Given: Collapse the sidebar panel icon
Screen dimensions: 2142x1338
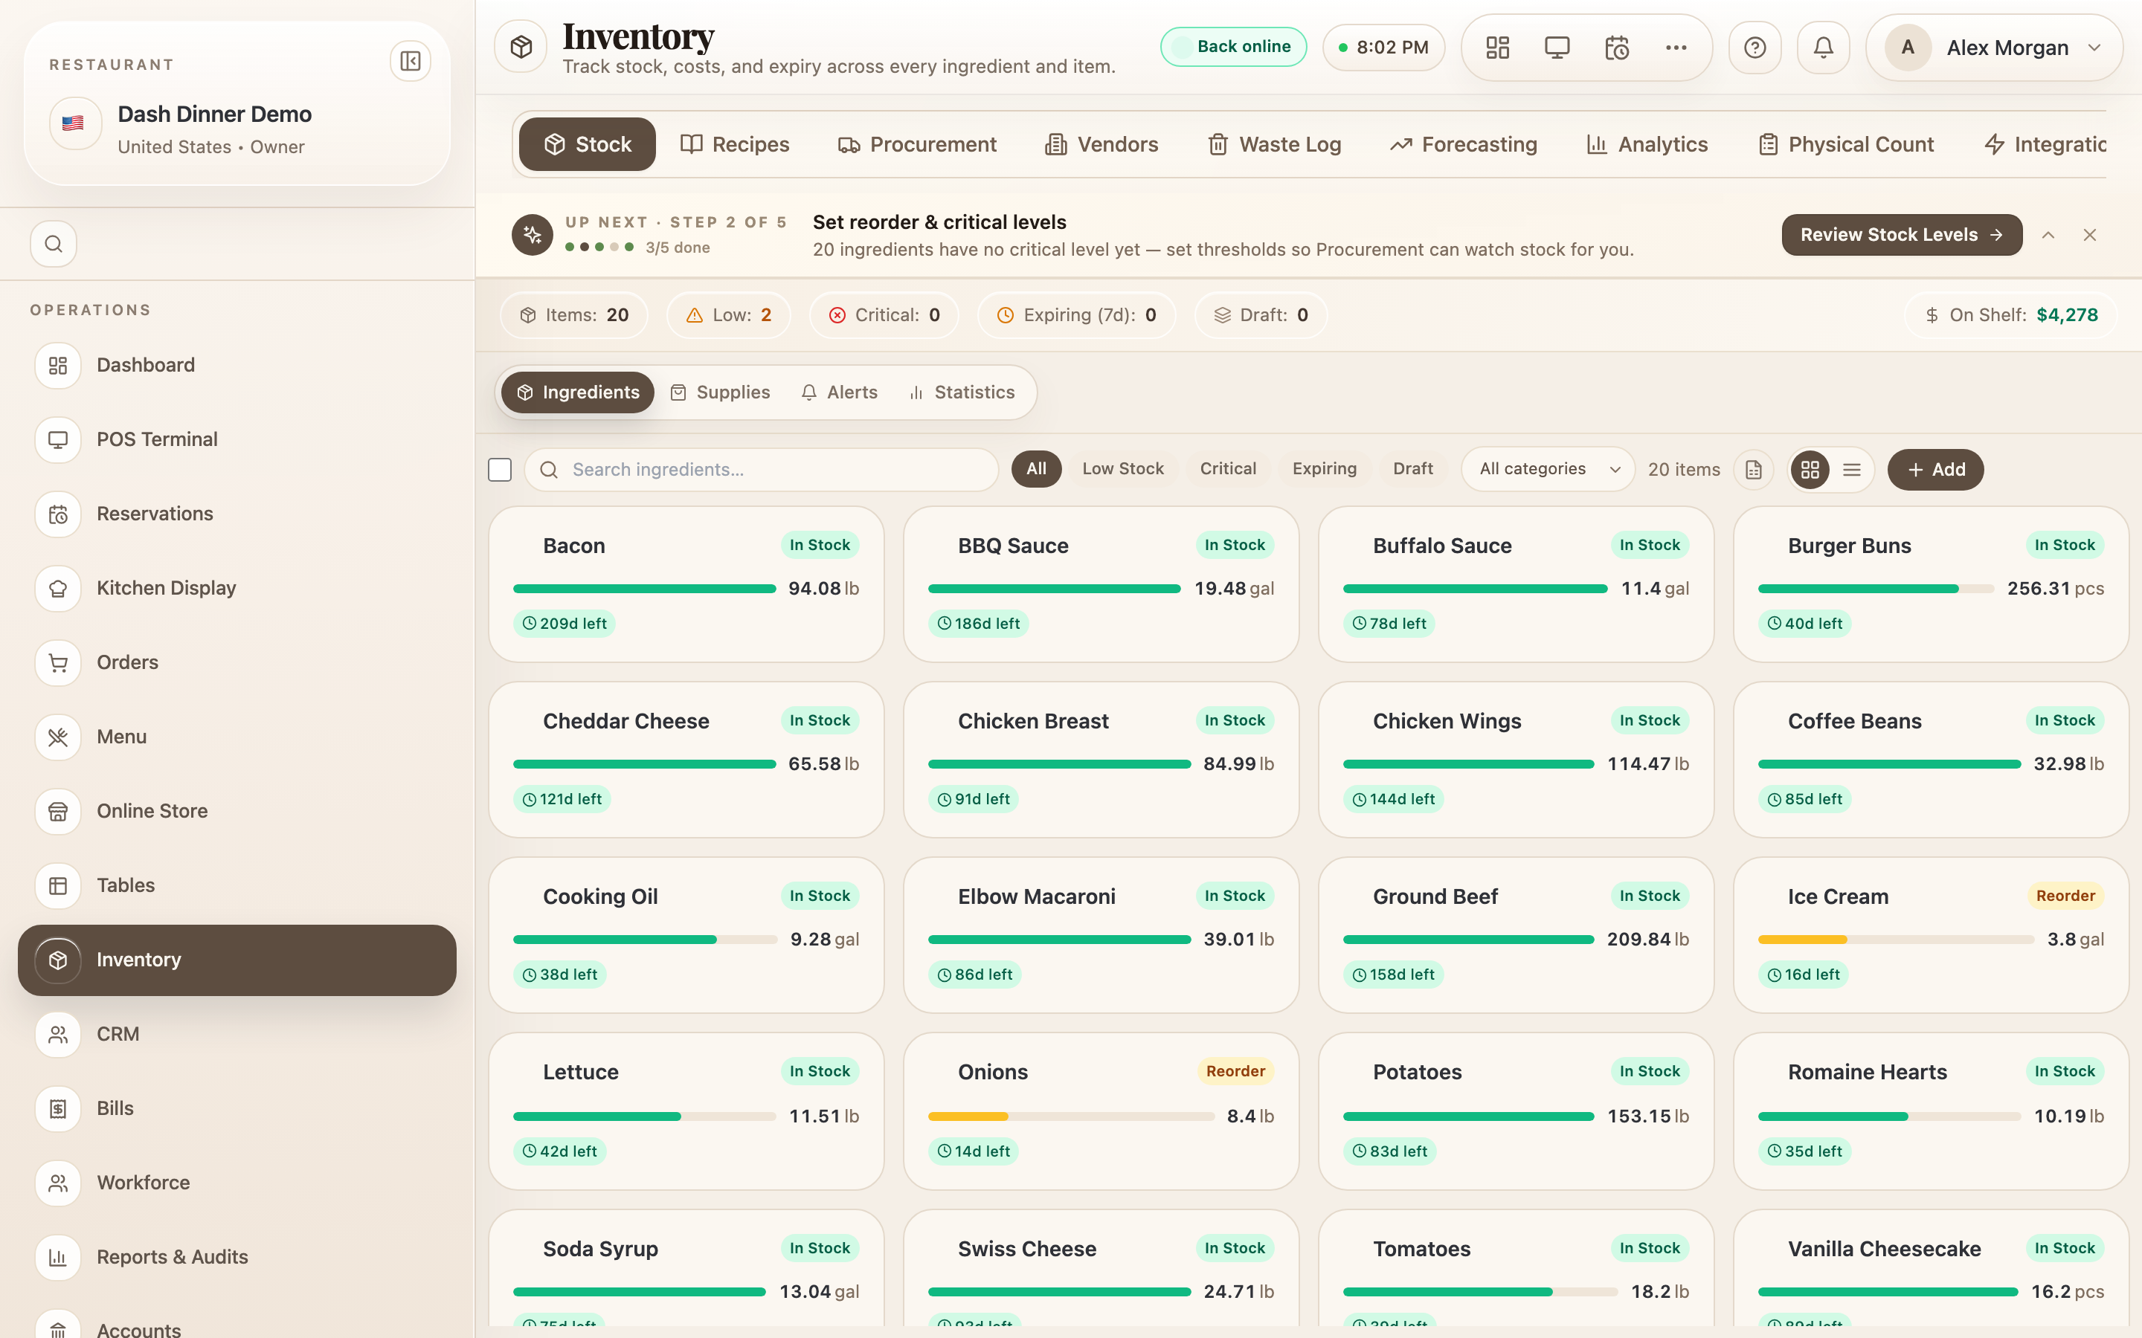Looking at the screenshot, I should click(x=410, y=61).
